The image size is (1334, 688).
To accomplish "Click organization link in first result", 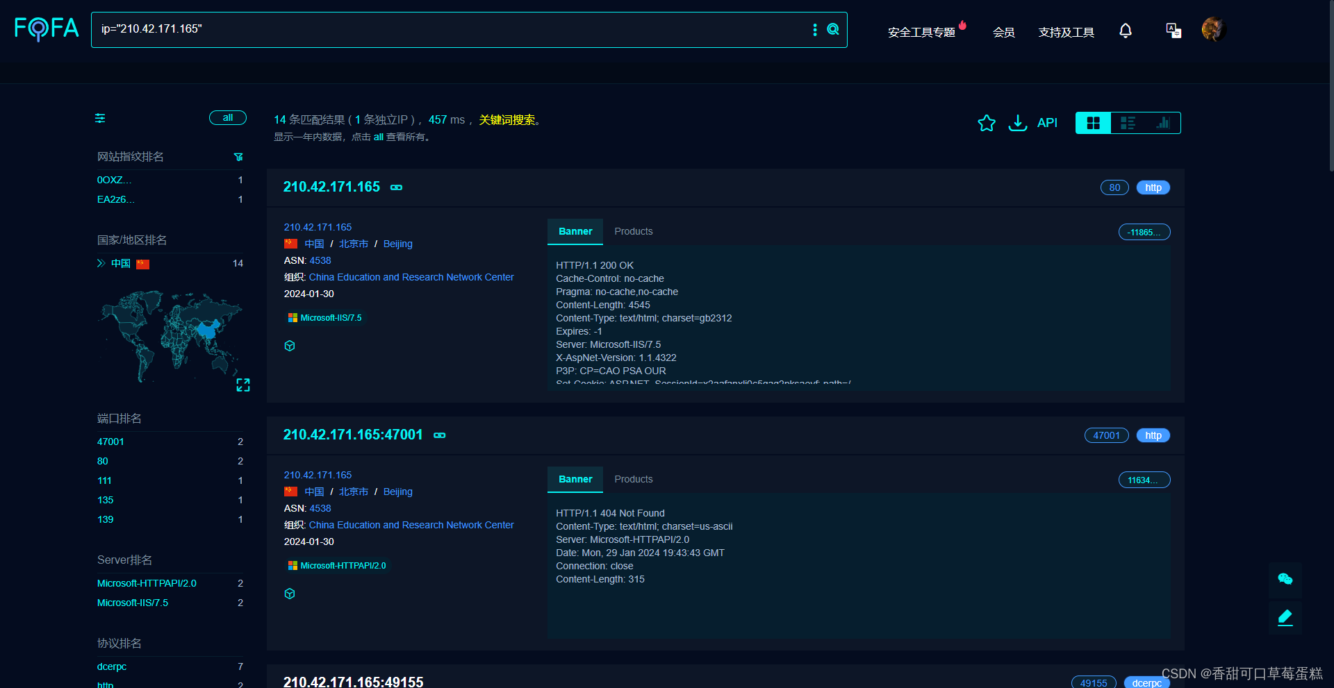I will [x=411, y=277].
